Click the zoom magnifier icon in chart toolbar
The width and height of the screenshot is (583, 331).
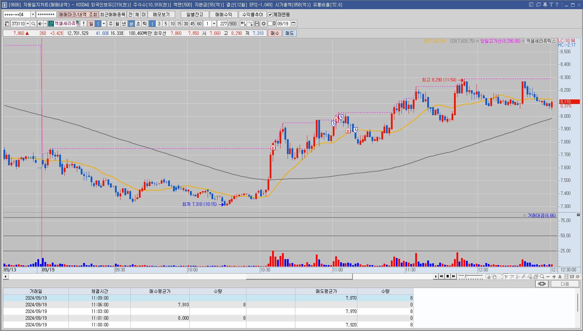coord(542,277)
